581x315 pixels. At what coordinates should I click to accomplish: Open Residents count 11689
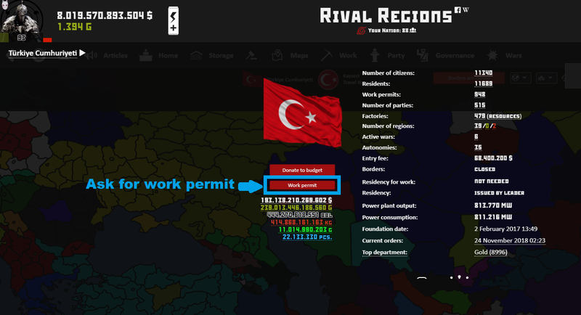pos(483,83)
